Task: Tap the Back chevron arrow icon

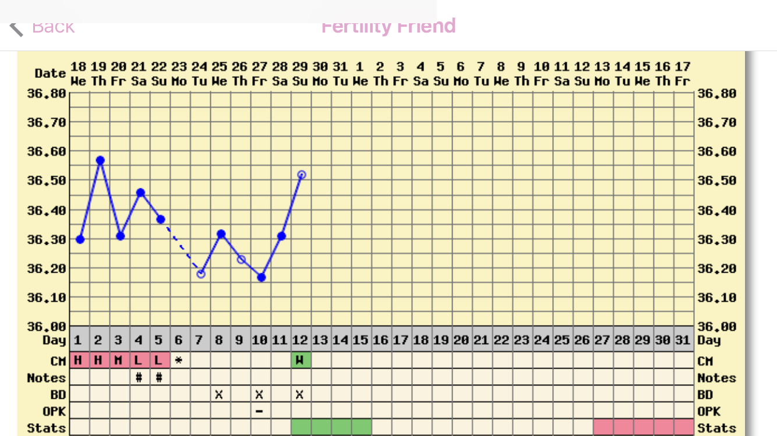Action: 16,27
